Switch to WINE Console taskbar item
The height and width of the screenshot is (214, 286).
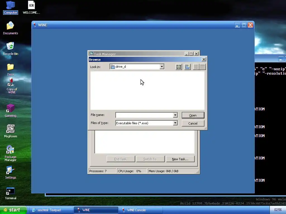tap(141, 210)
